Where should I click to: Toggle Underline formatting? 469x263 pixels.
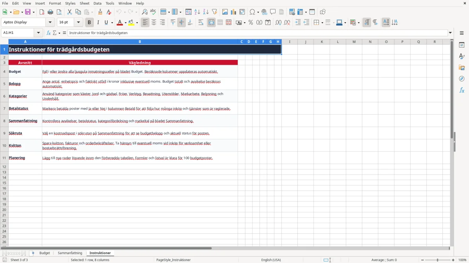pyautogui.click(x=106, y=23)
